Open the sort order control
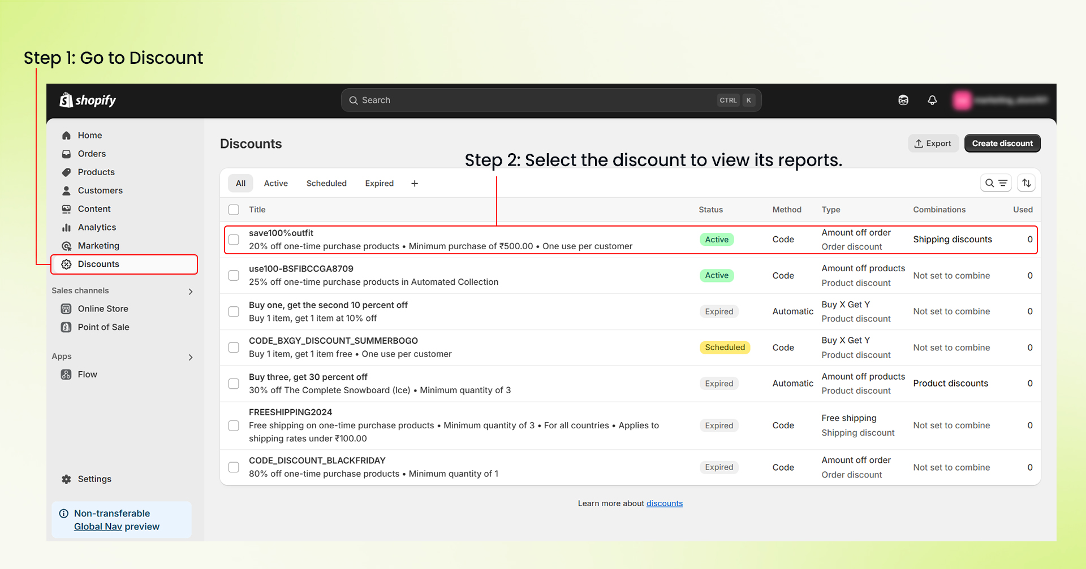Screen dimensions: 1086x569 (1026, 183)
